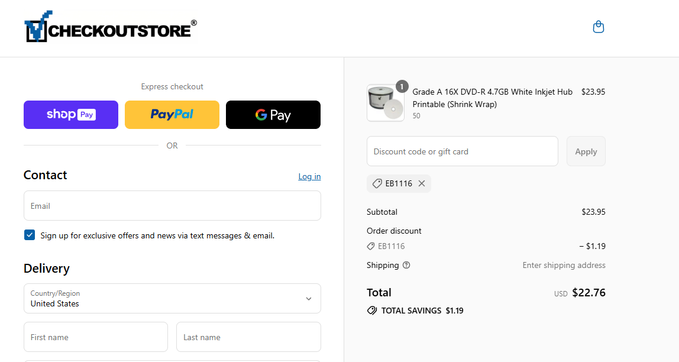
Task: View the DVD-R product thumbnail
Action: point(385,102)
